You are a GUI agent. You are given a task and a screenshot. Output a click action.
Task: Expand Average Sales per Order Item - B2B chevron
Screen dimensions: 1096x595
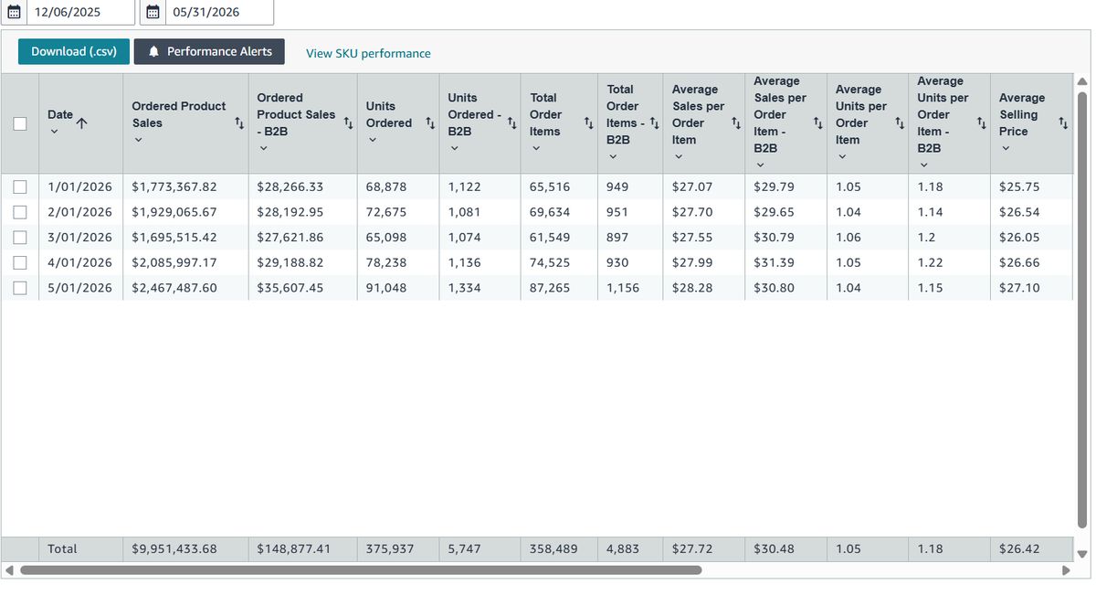pyautogui.click(x=760, y=165)
